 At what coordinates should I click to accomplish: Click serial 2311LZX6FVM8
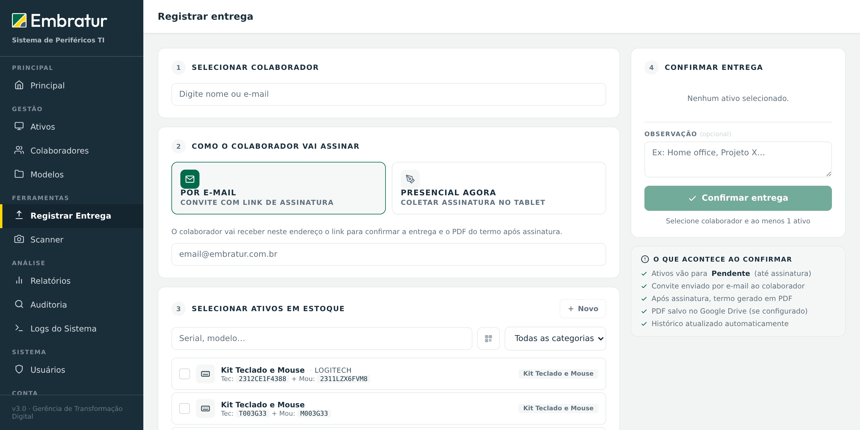tap(343, 379)
